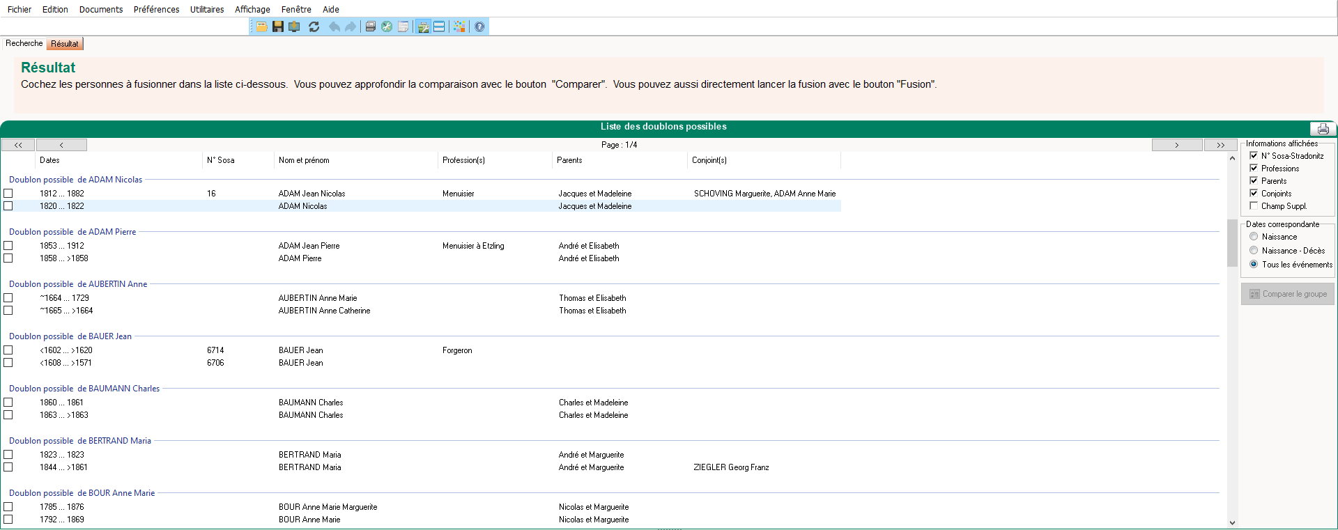This screenshot has height=530, width=1338.
Task: Save with the floppy disk icon
Action: pyautogui.click(x=278, y=26)
